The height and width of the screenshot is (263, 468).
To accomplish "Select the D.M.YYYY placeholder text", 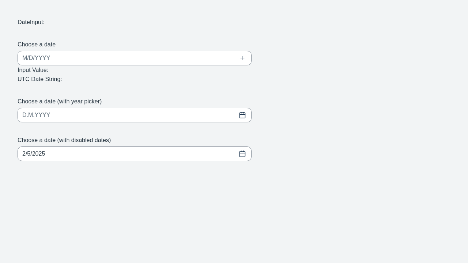I will click(36, 115).
